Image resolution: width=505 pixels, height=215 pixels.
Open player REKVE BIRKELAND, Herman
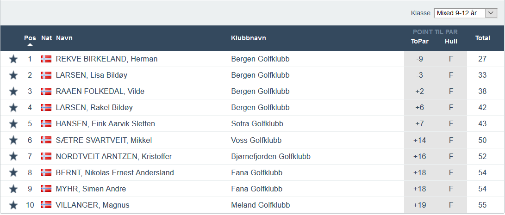tap(106, 59)
